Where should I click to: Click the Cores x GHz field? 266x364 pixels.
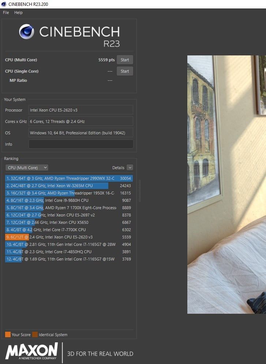(x=81, y=121)
